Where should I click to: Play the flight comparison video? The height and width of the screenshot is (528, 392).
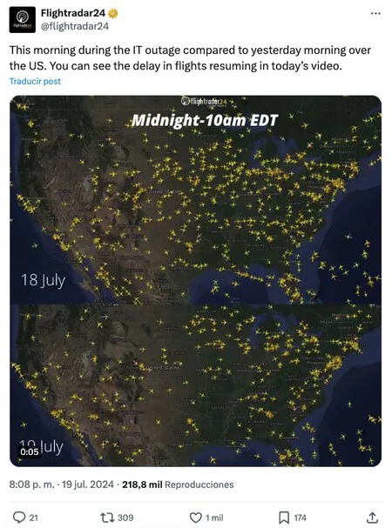click(196, 281)
